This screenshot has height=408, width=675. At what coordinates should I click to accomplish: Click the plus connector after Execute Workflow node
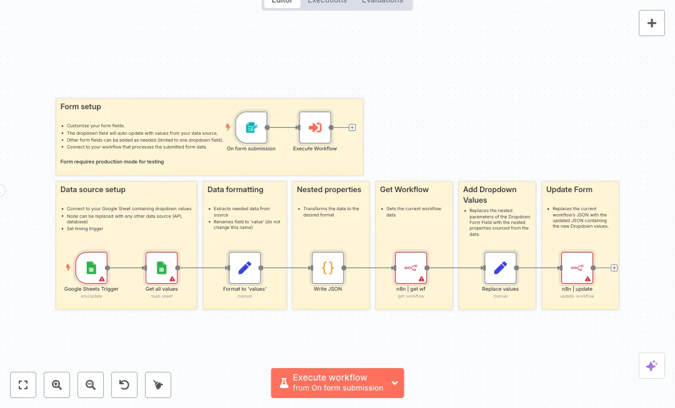click(352, 128)
